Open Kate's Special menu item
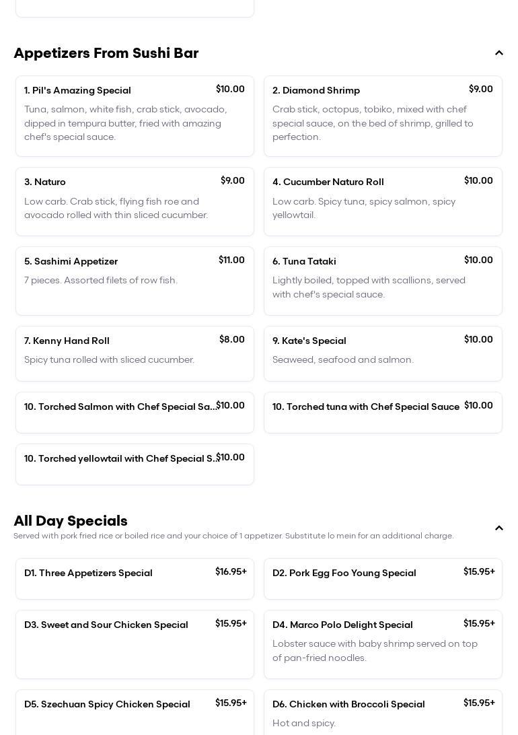Screen dimensions: 518x735 click(383, 353)
